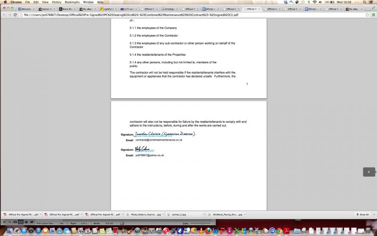Reload the PDF page
Screen dimensions: 377x236
click(x=15, y=15)
